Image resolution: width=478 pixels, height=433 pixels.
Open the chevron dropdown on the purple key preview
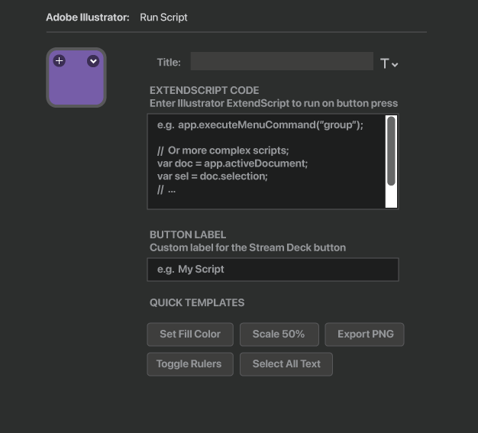tap(93, 61)
